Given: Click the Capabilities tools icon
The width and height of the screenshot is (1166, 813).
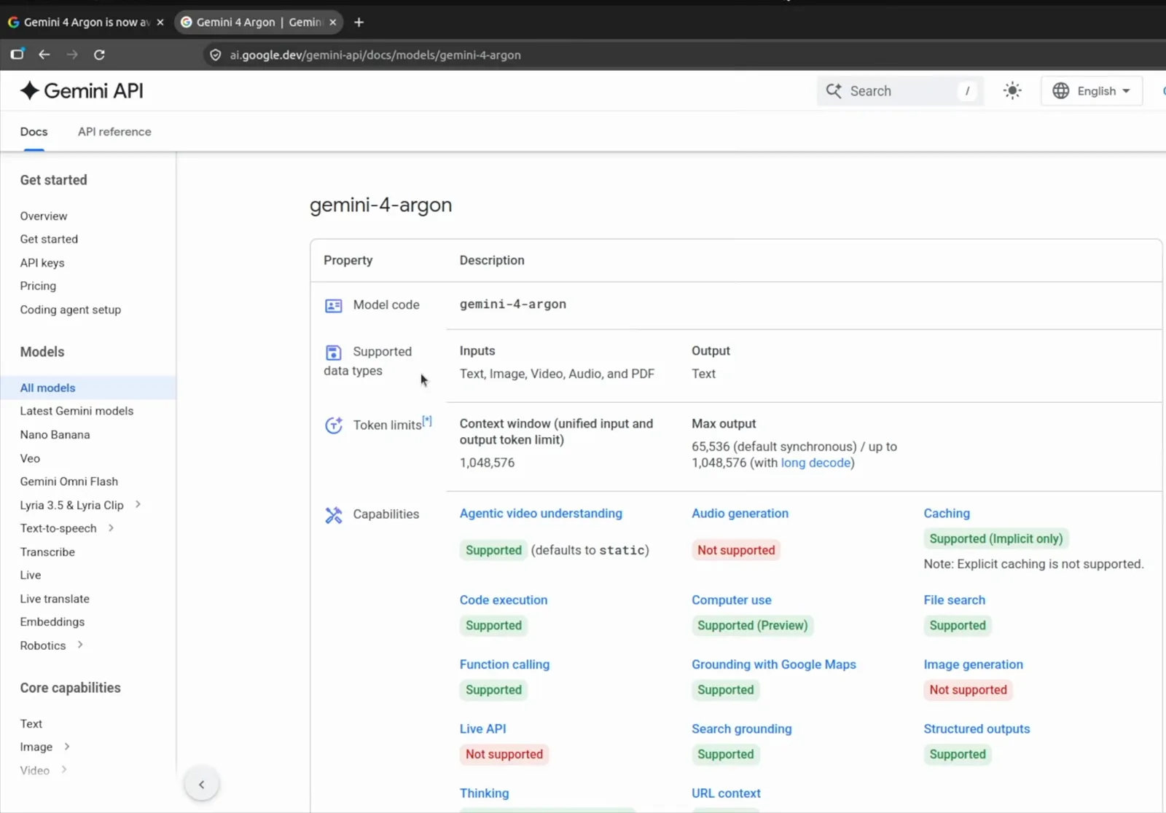Looking at the screenshot, I should point(333,515).
